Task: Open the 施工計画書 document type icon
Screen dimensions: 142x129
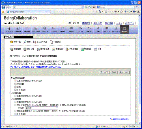Action: pos(38,49)
